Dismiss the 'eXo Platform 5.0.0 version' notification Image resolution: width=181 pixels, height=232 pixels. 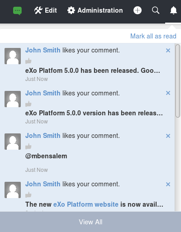168,93
